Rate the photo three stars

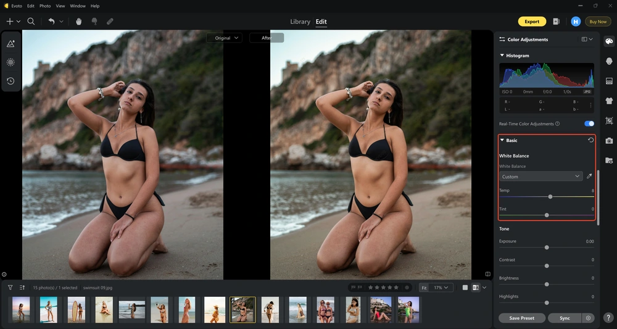pyautogui.click(x=383, y=288)
